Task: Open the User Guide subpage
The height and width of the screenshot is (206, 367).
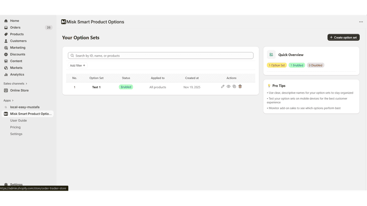Action: tap(18, 121)
